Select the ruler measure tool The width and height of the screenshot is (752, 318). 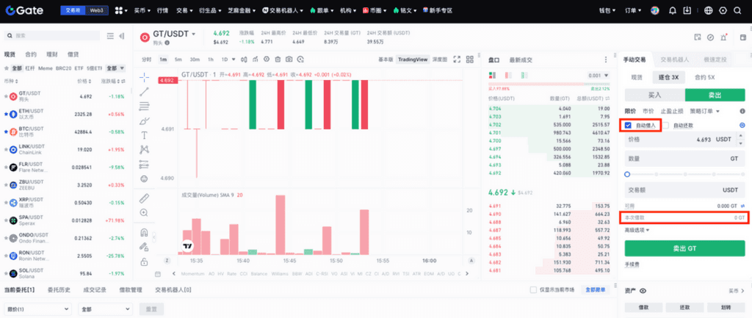pyautogui.click(x=144, y=198)
